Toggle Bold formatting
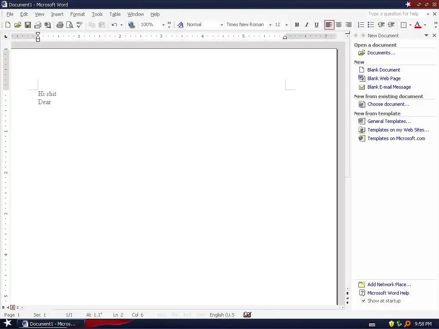 pyautogui.click(x=297, y=24)
